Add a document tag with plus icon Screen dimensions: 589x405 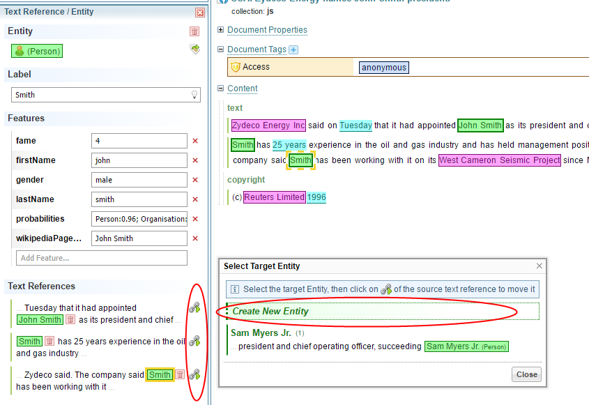point(293,49)
